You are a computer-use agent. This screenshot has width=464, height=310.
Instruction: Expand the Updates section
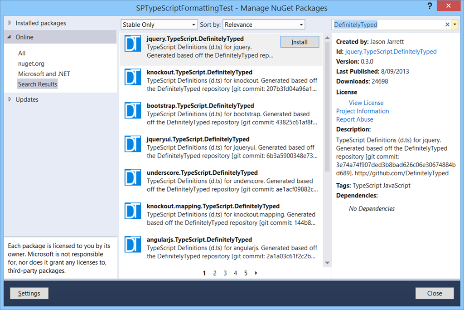click(x=10, y=99)
